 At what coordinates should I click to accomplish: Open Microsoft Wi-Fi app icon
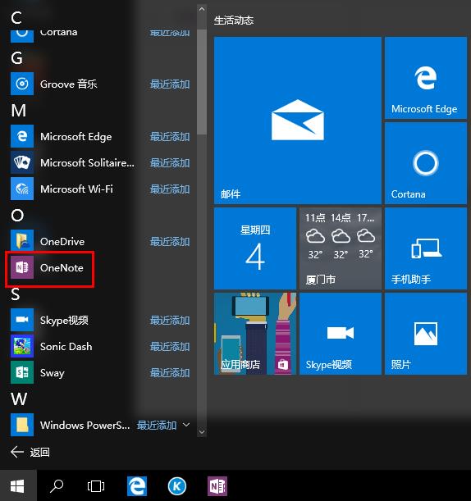tap(22, 189)
